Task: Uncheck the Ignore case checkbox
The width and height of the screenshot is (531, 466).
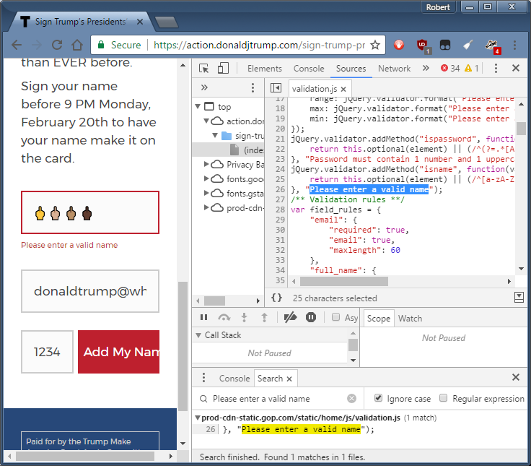Action: pos(378,398)
